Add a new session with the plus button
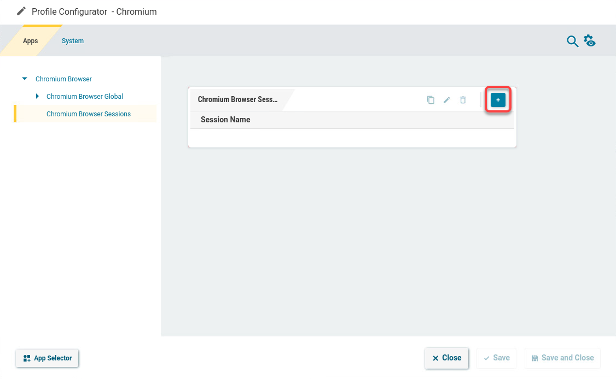This screenshot has height=379, width=616. [x=498, y=100]
